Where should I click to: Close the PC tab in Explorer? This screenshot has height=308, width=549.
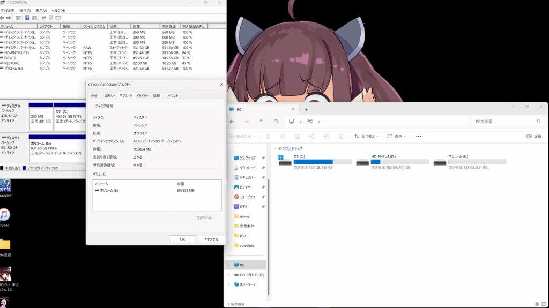[x=293, y=110]
